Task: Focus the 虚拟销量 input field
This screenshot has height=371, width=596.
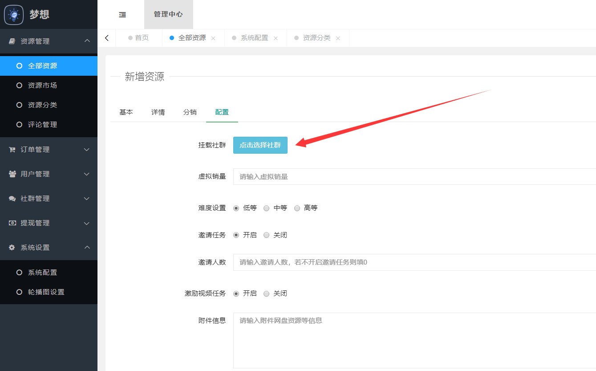Action: point(414,177)
